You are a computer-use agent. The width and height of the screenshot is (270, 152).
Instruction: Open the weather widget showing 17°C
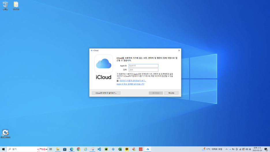pos(213,149)
